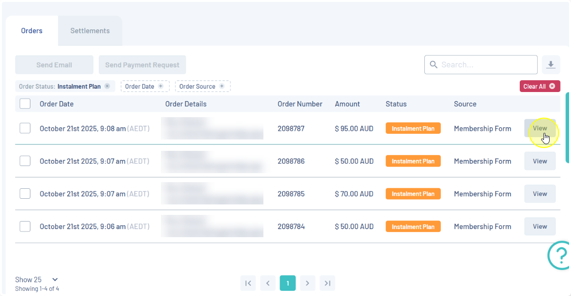Click the Order Number column header
The image size is (571, 296).
[x=300, y=104]
